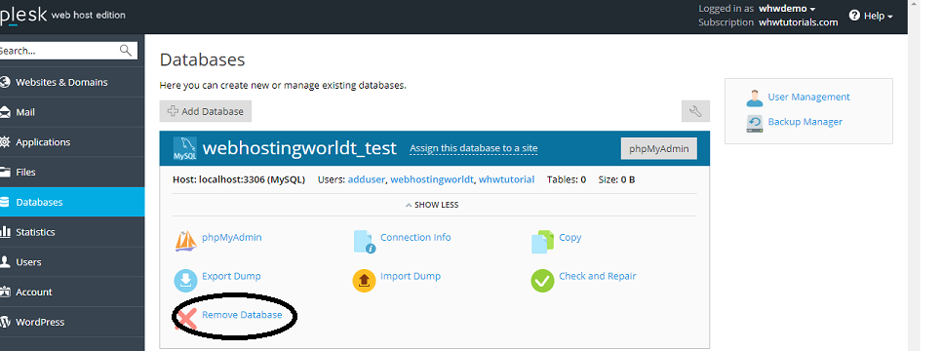Open Assign this database to a site link

point(473,148)
